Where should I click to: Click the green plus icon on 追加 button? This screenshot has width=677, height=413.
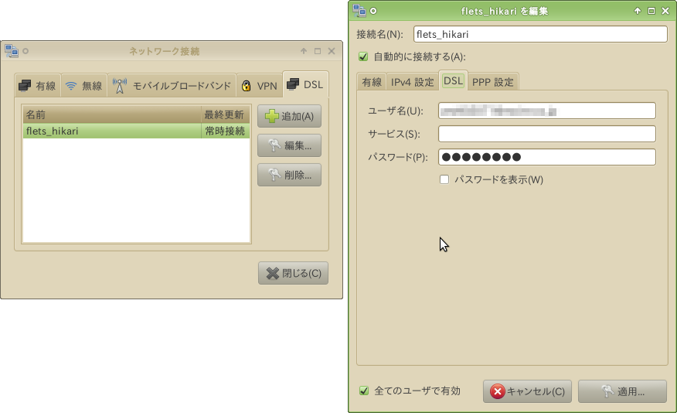(x=272, y=116)
